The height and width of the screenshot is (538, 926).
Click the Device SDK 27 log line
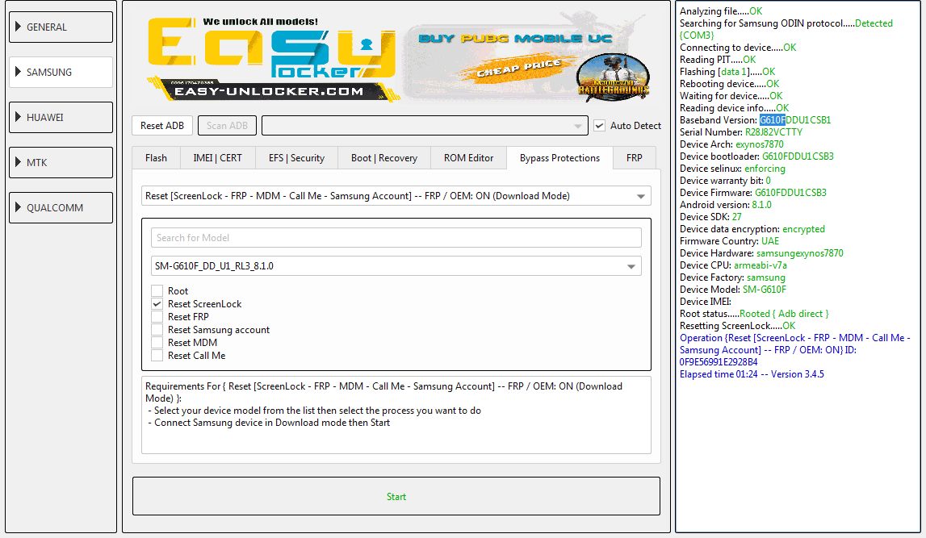click(710, 217)
